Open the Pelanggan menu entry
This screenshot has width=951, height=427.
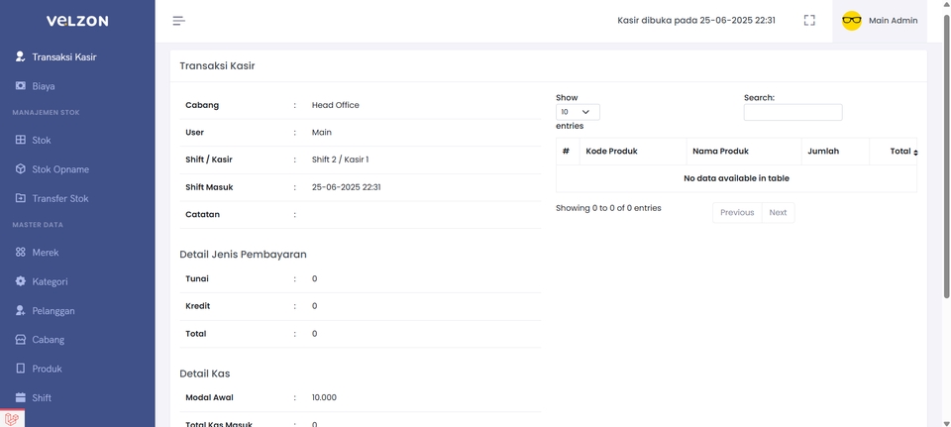(53, 310)
